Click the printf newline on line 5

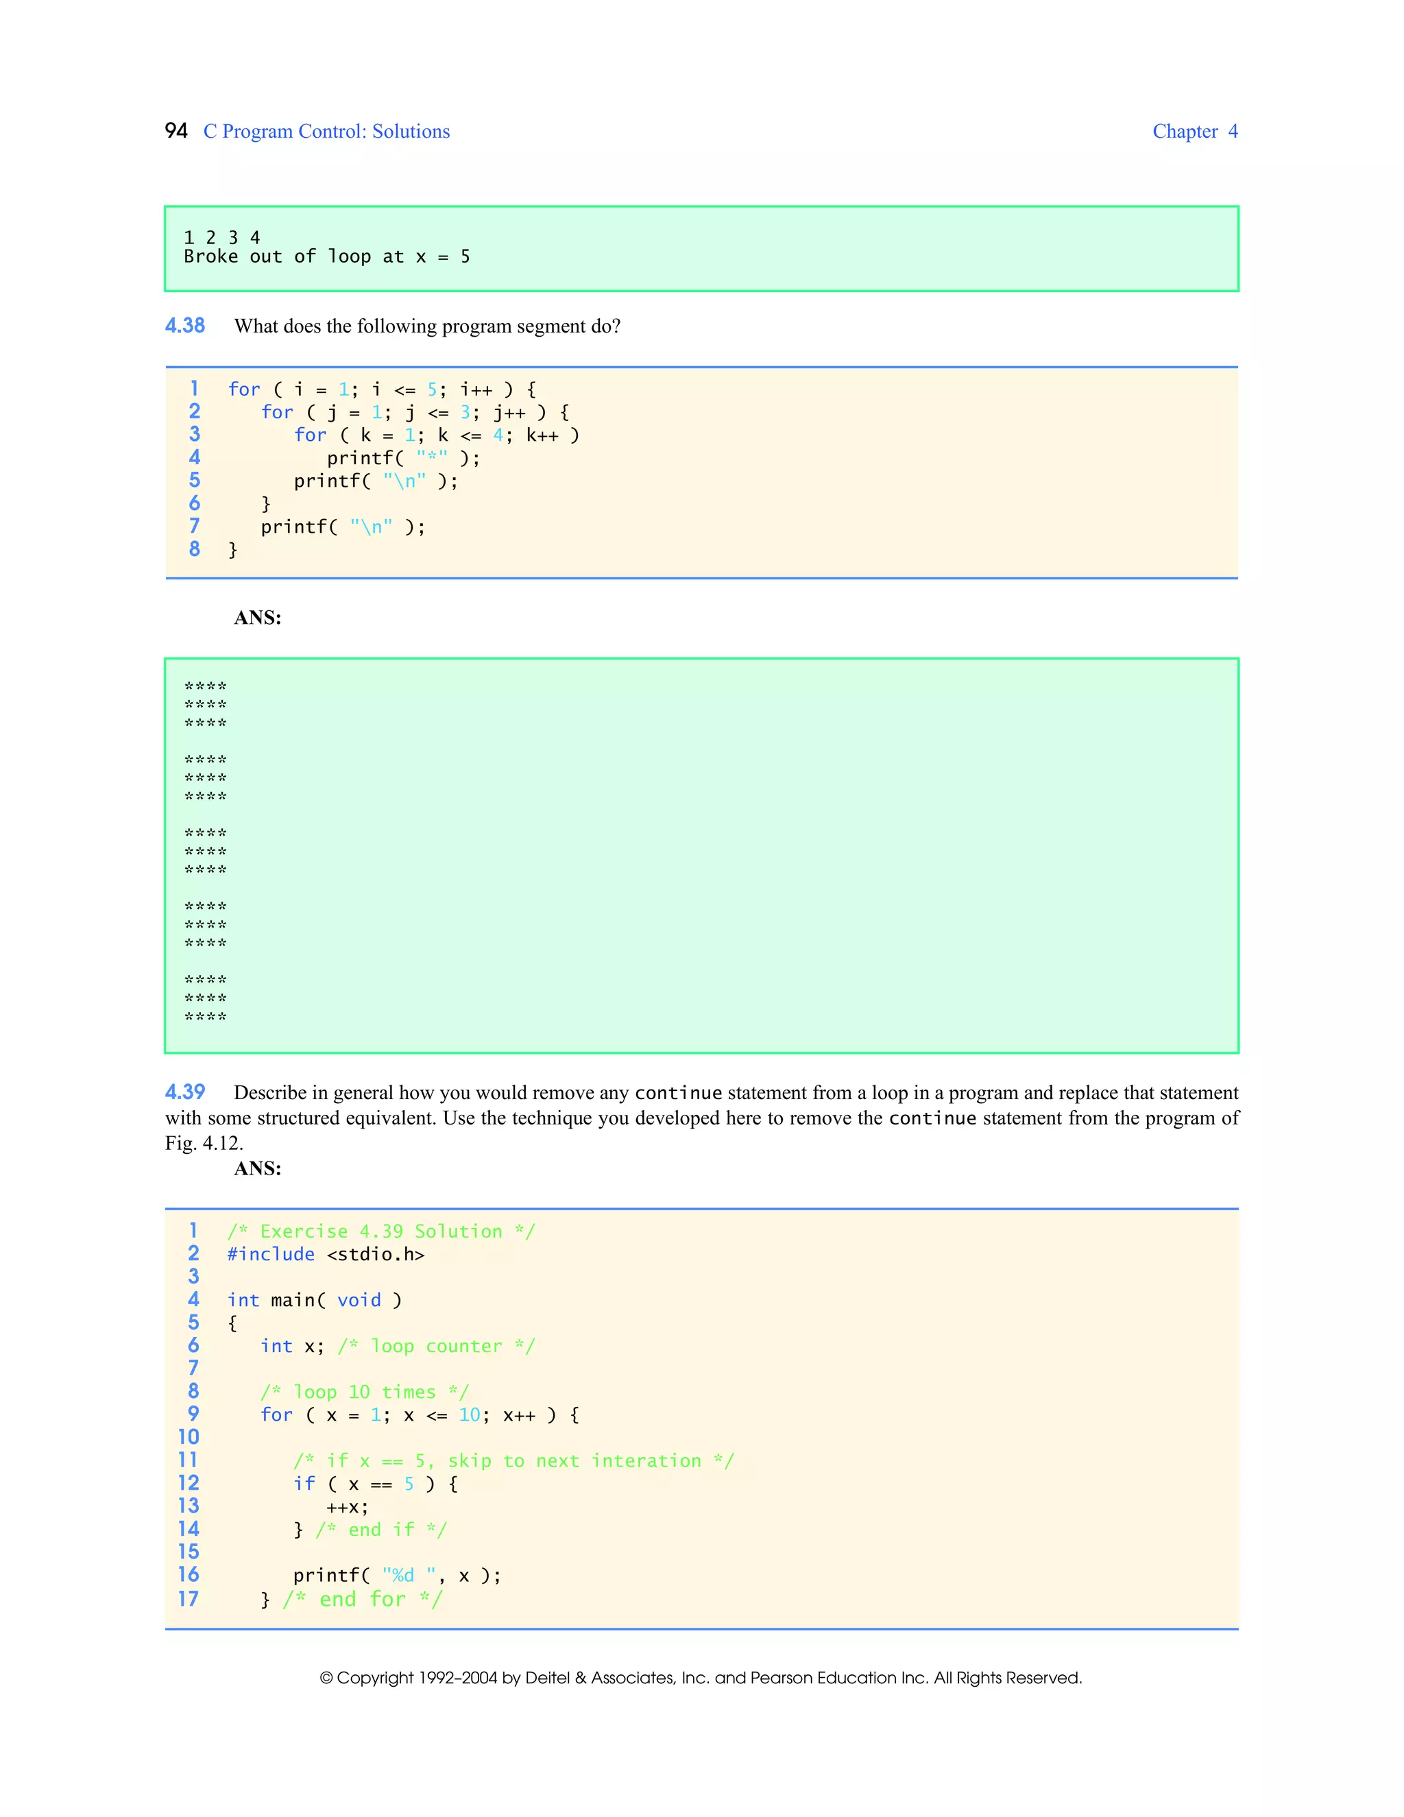[376, 481]
